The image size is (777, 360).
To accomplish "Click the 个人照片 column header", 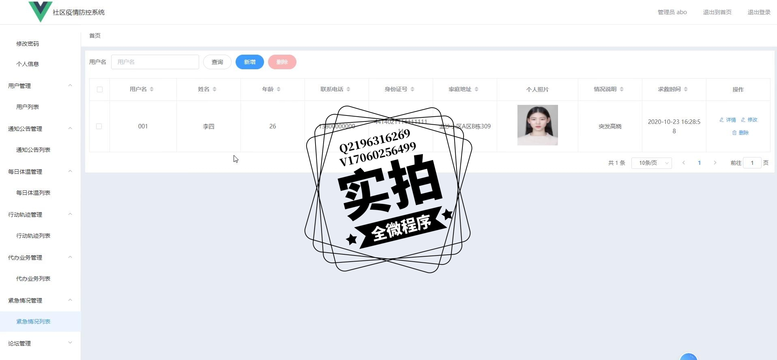I will coord(537,89).
